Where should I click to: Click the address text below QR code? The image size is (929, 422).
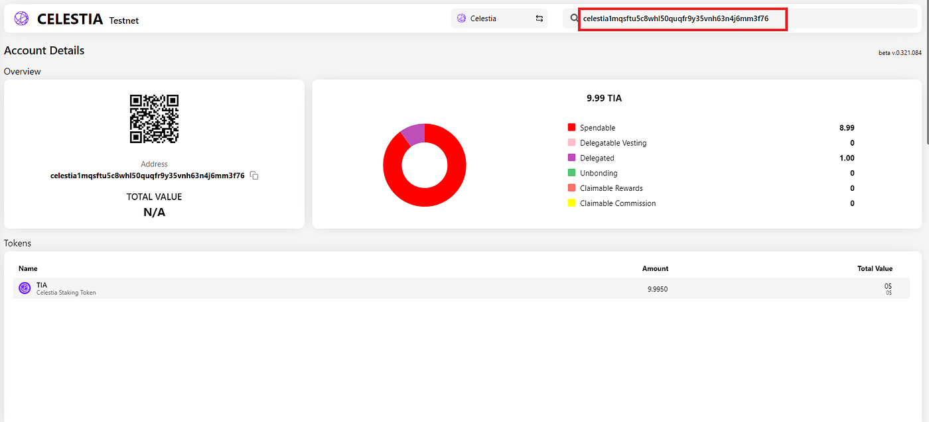147,176
